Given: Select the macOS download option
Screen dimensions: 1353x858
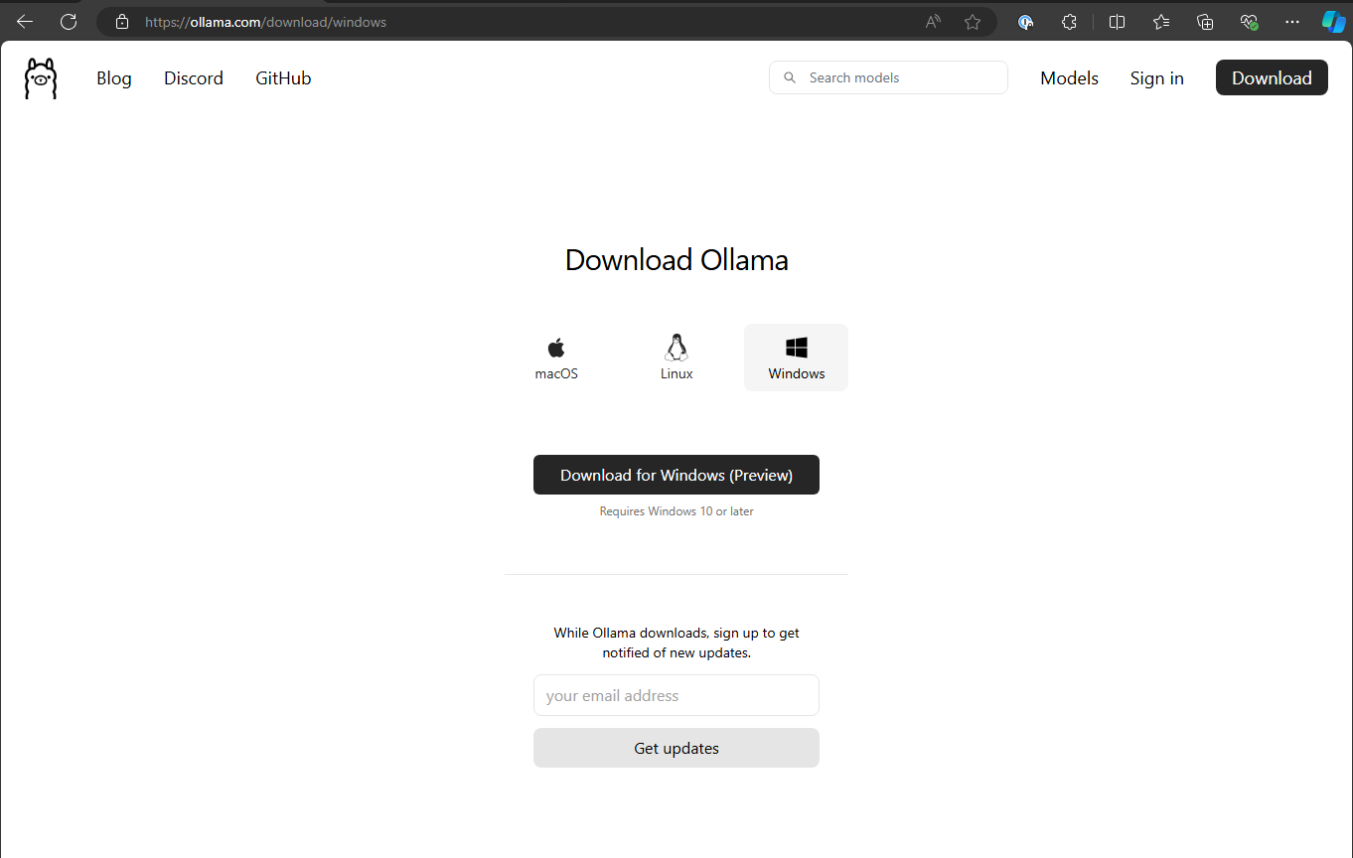Looking at the screenshot, I should (x=556, y=358).
